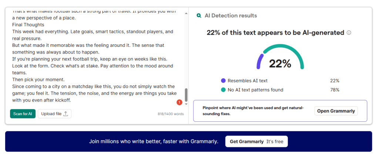Click the AI Detection results heading
This screenshot has height=158, width=379.
click(231, 16)
